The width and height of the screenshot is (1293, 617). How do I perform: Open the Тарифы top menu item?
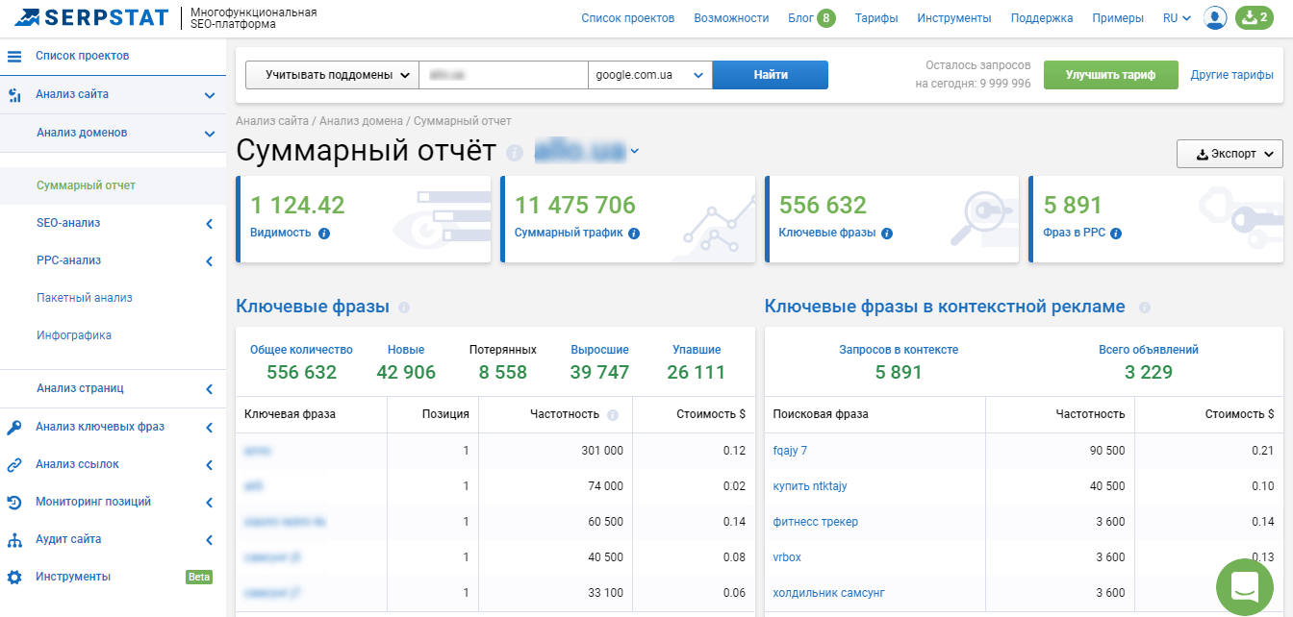875,18
